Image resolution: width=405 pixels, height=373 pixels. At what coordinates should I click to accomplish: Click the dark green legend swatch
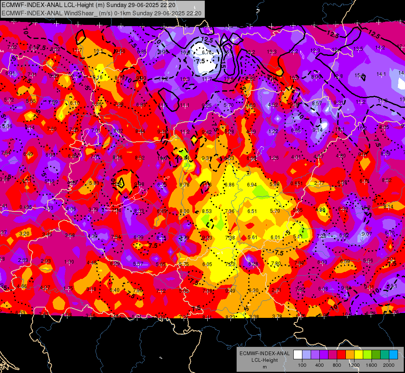pos(376,355)
